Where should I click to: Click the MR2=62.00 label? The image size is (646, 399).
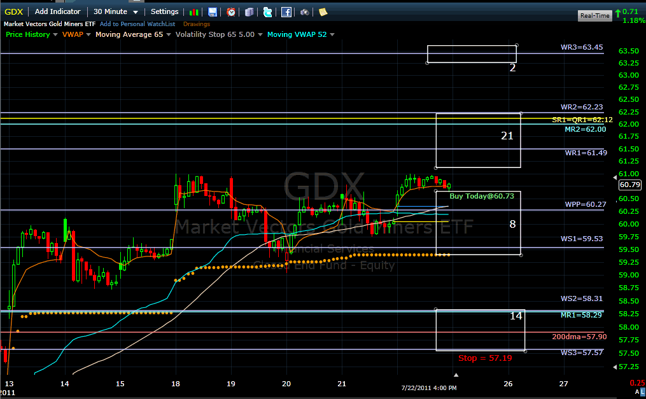click(586, 129)
